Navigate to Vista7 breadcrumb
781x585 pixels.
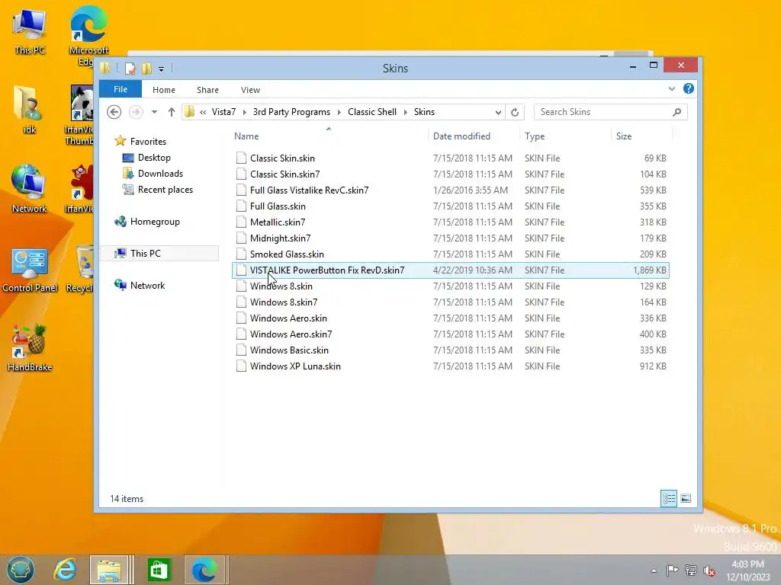click(223, 112)
